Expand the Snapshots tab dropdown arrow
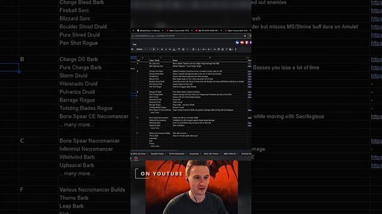 [201, 154]
